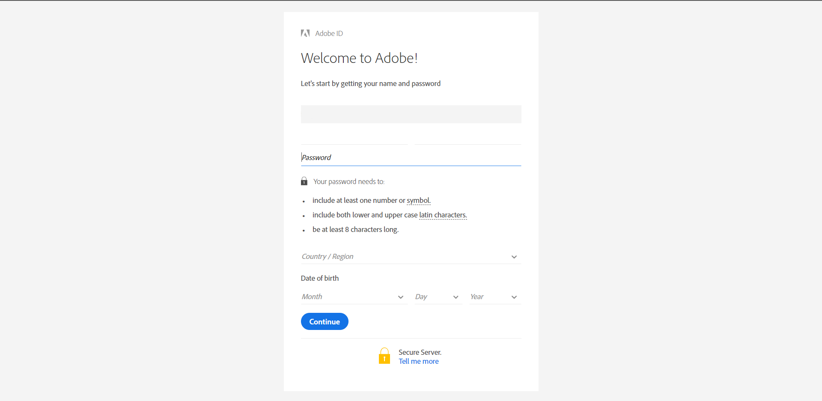Click the black padlock password requirements icon

coord(304,181)
